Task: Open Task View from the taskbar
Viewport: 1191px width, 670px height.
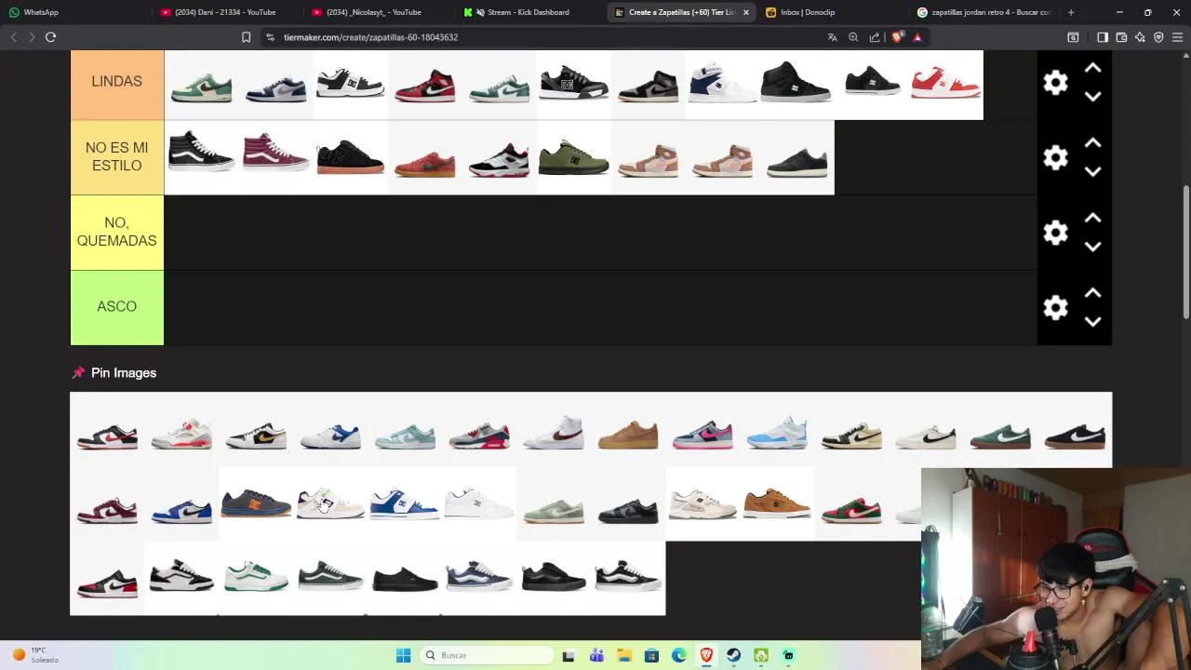Action: [569, 655]
